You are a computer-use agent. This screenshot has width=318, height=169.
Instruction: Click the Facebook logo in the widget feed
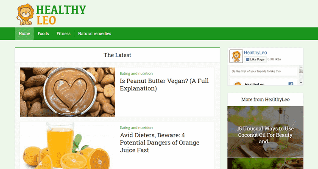point(290,84)
